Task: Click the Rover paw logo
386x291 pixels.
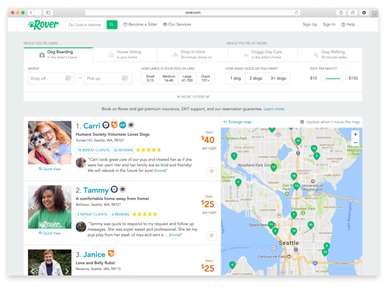Action: (x=43, y=24)
